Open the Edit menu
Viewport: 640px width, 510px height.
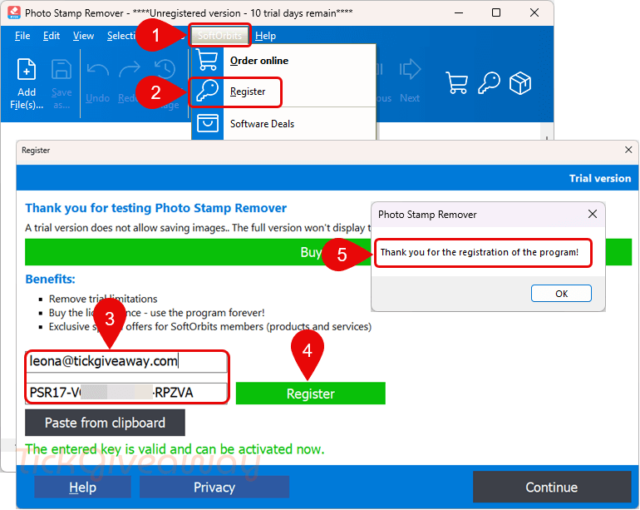(x=52, y=36)
